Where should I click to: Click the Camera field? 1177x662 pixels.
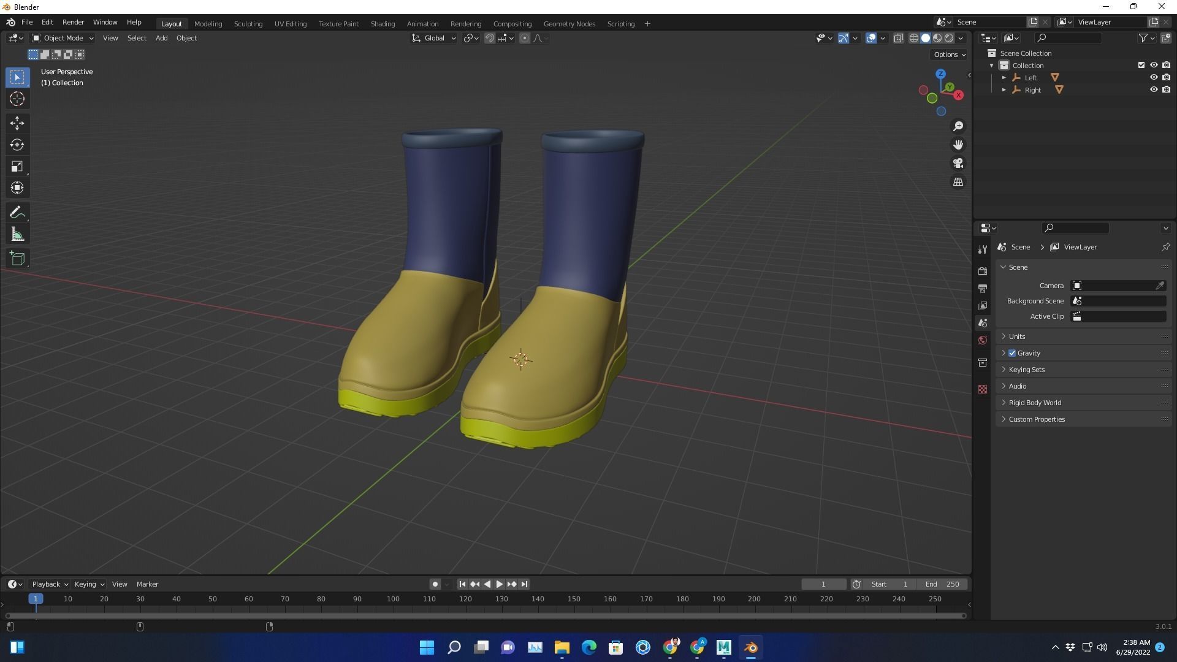point(1118,286)
